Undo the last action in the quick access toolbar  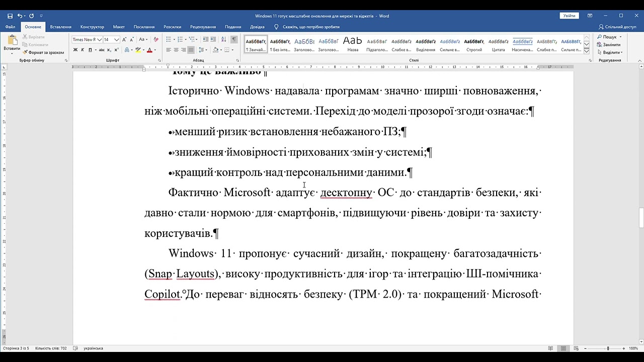pos(20,16)
